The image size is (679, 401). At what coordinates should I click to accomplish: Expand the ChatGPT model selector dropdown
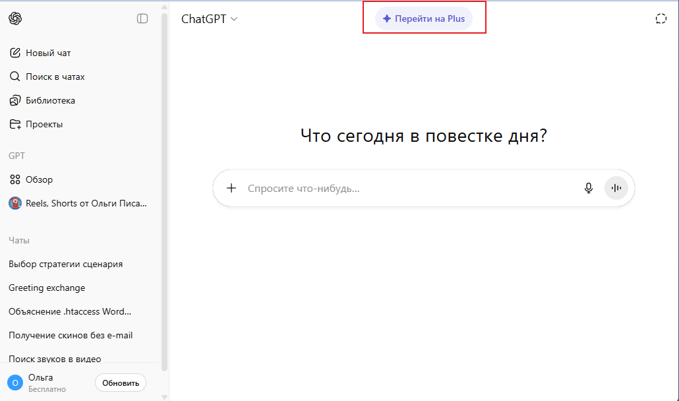pos(209,19)
